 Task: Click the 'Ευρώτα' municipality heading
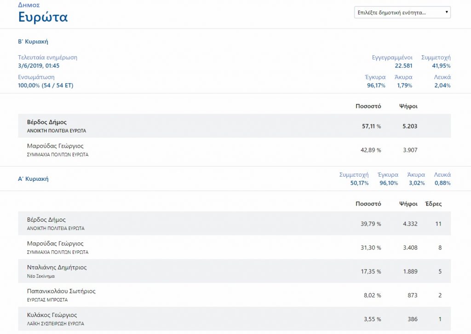coord(43,17)
